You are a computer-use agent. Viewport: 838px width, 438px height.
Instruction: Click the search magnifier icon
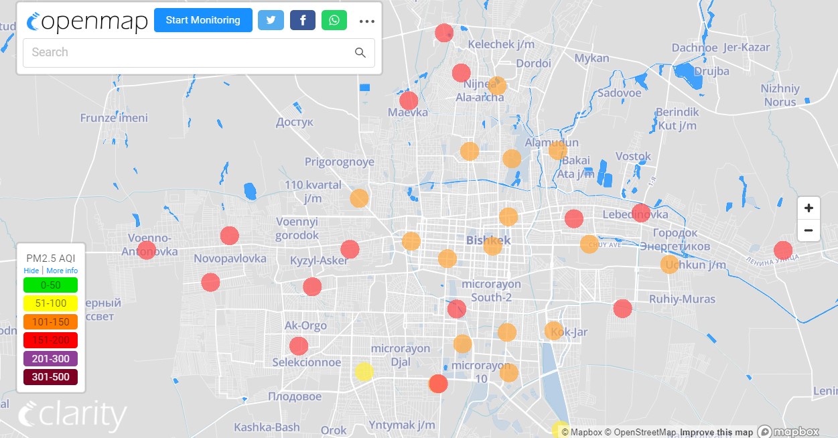pyautogui.click(x=360, y=53)
